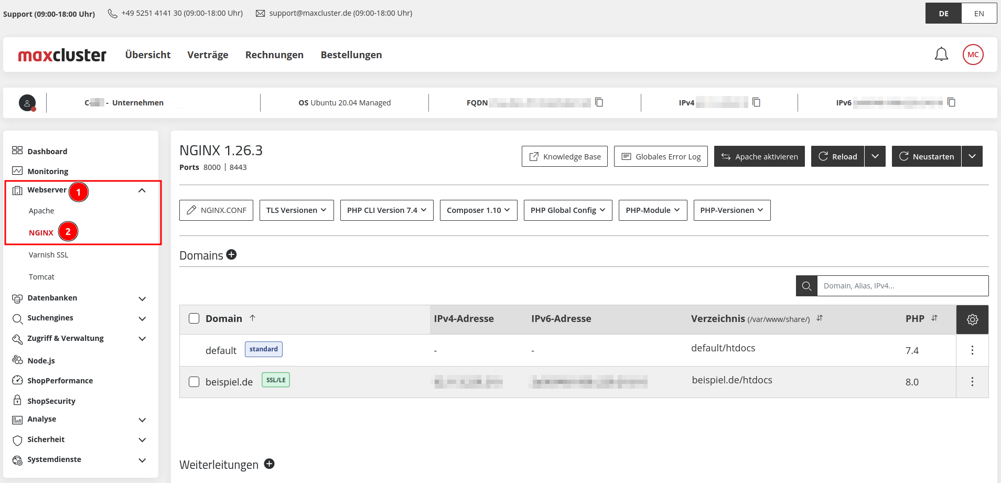Switch language to DE
This screenshot has height=483, width=1001.
[x=943, y=14]
